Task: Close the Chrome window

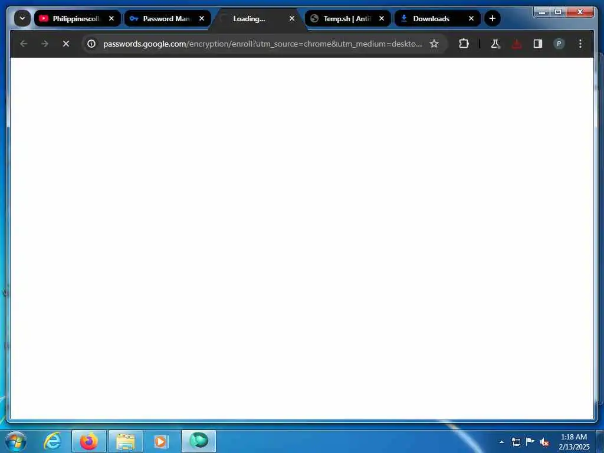Action: (580, 12)
